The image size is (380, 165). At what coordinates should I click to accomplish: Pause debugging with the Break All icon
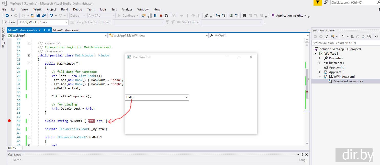155,16
